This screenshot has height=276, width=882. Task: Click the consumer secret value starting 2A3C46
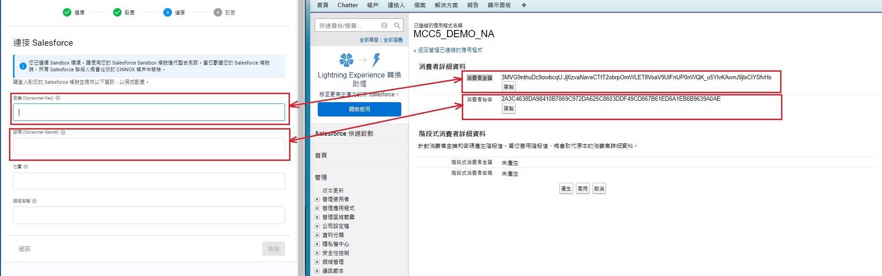(x=611, y=99)
